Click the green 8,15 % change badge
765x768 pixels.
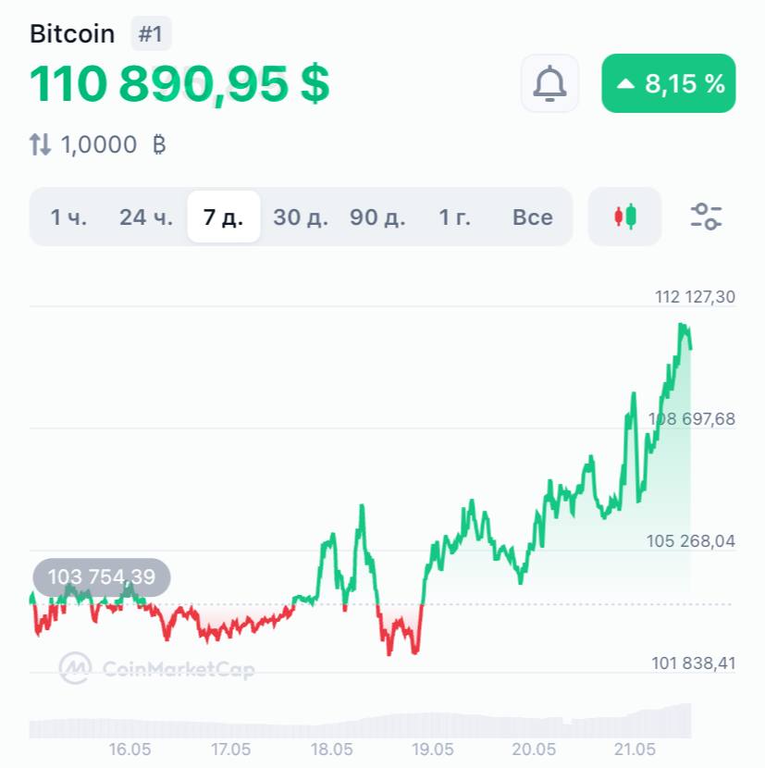(669, 84)
